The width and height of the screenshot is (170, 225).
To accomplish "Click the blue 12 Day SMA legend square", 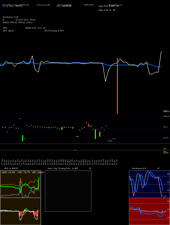I will click(3, 5).
